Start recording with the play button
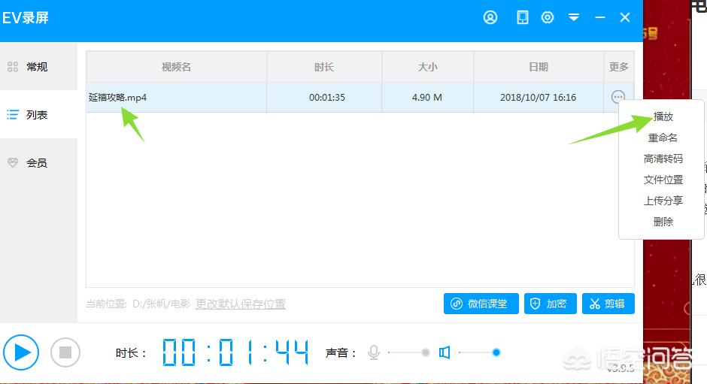The height and width of the screenshot is (384, 707). click(x=21, y=352)
